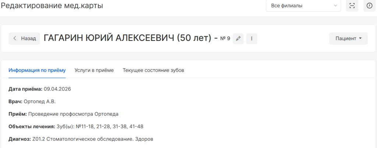Click the 'Объекты лечения' label
377x148 pixels.
pos(32,127)
